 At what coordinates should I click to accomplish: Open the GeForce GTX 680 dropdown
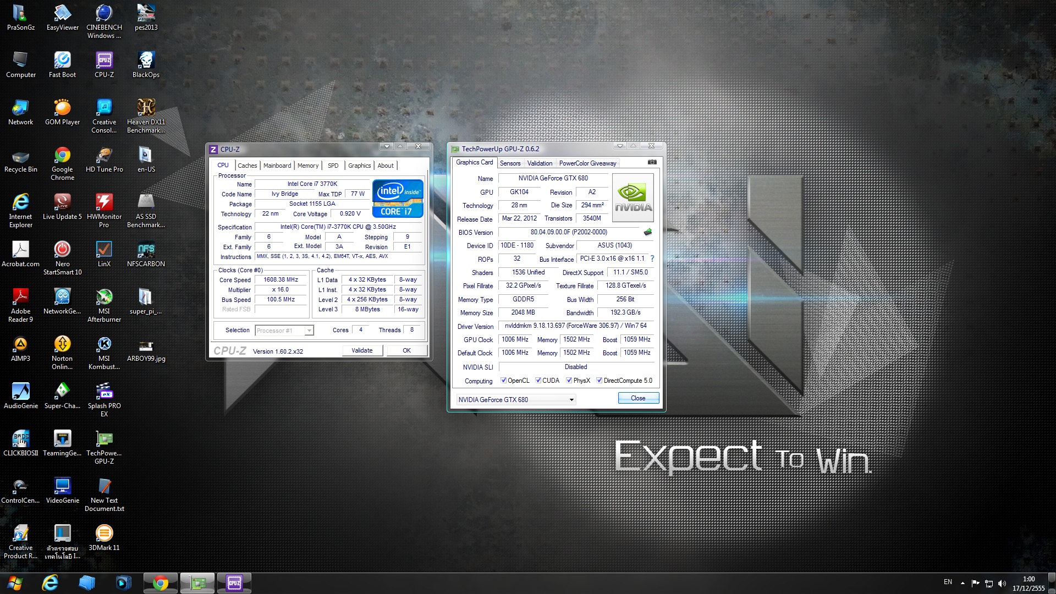[571, 400]
